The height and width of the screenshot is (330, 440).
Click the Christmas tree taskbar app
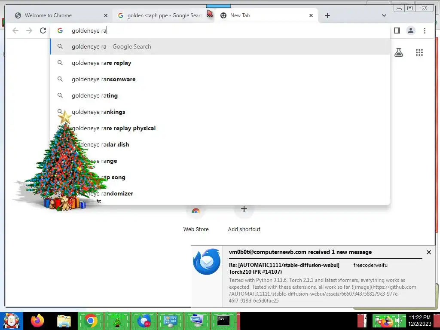(117, 321)
